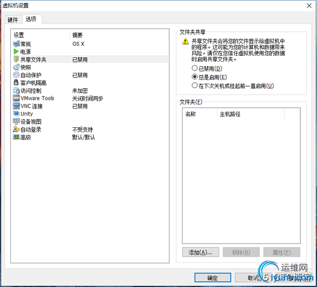Click the 关闭时间同步 summary value

pos(88,99)
